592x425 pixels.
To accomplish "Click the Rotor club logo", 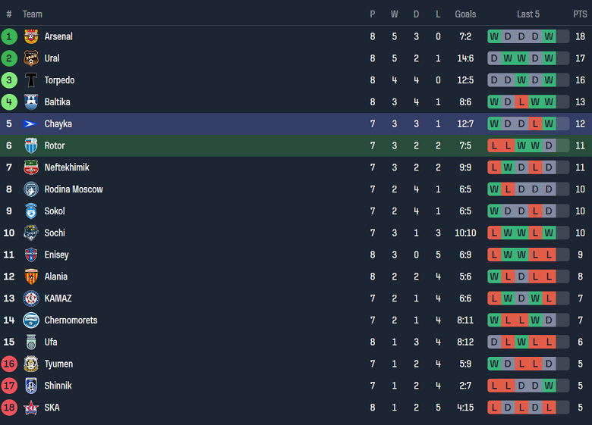I will pyautogui.click(x=31, y=146).
